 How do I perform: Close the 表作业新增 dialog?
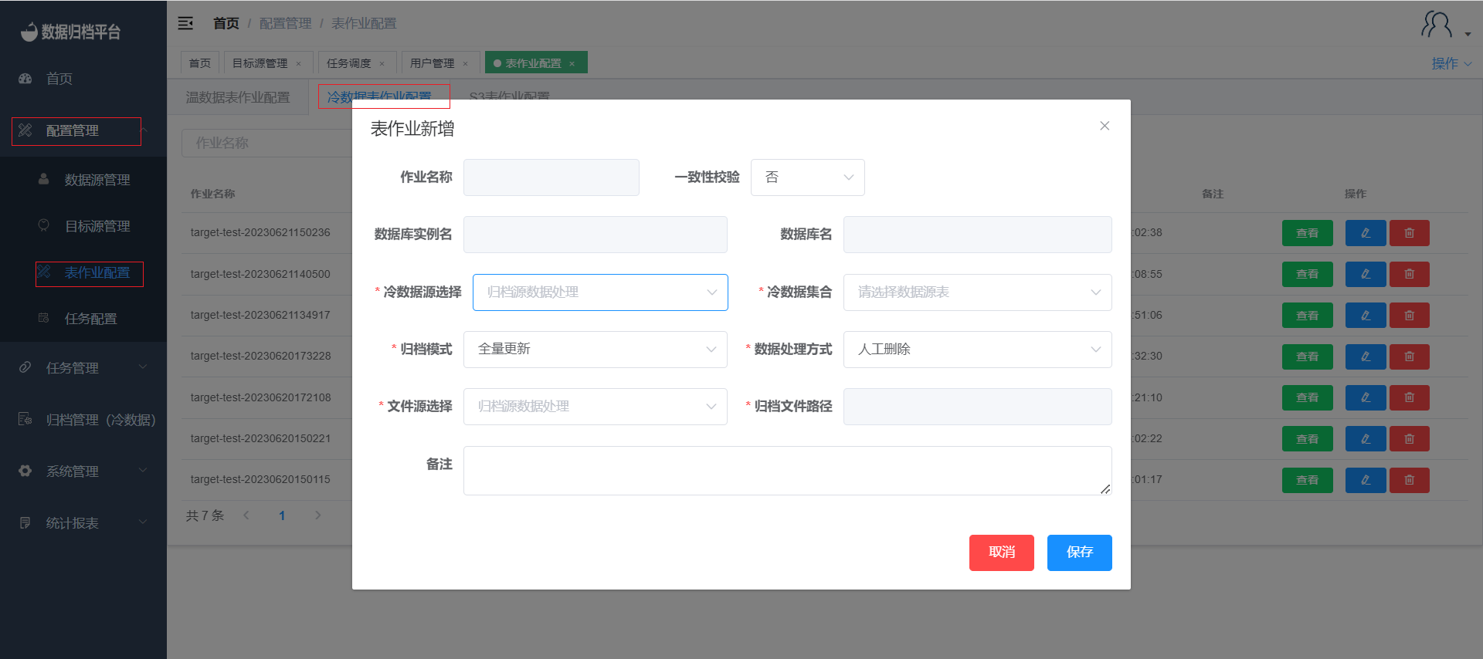click(x=1105, y=126)
